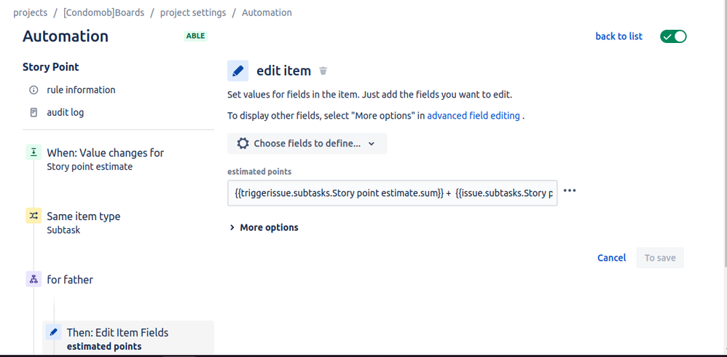Click the Cancel button

coord(612,258)
